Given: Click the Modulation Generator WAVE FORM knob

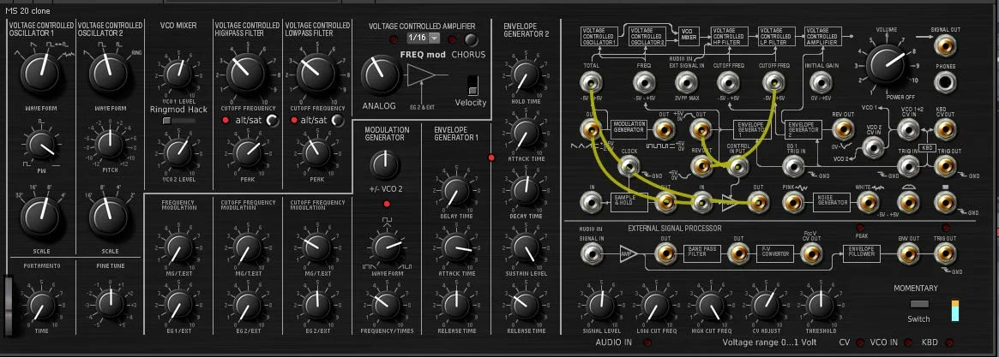Looking at the screenshot, I should point(386,249).
